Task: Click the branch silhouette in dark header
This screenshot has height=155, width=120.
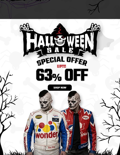Action: (96, 7)
